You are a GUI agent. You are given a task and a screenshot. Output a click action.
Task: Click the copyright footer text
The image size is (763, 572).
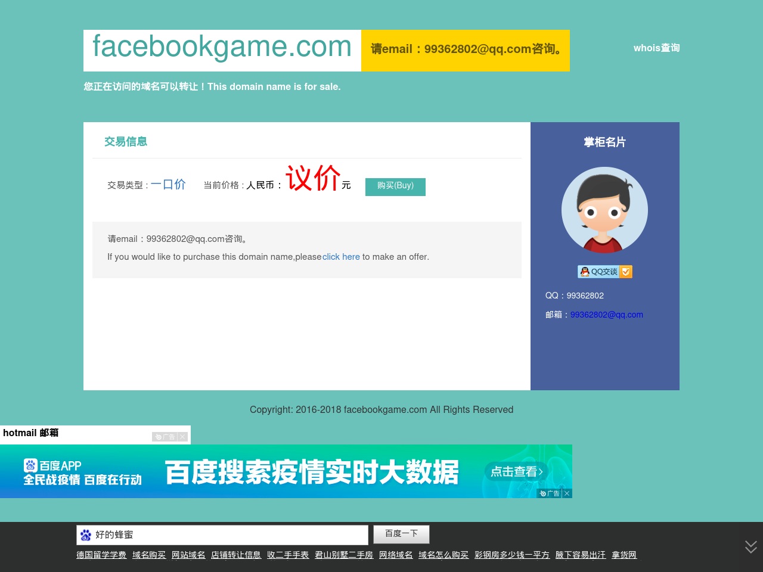(381, 410)
